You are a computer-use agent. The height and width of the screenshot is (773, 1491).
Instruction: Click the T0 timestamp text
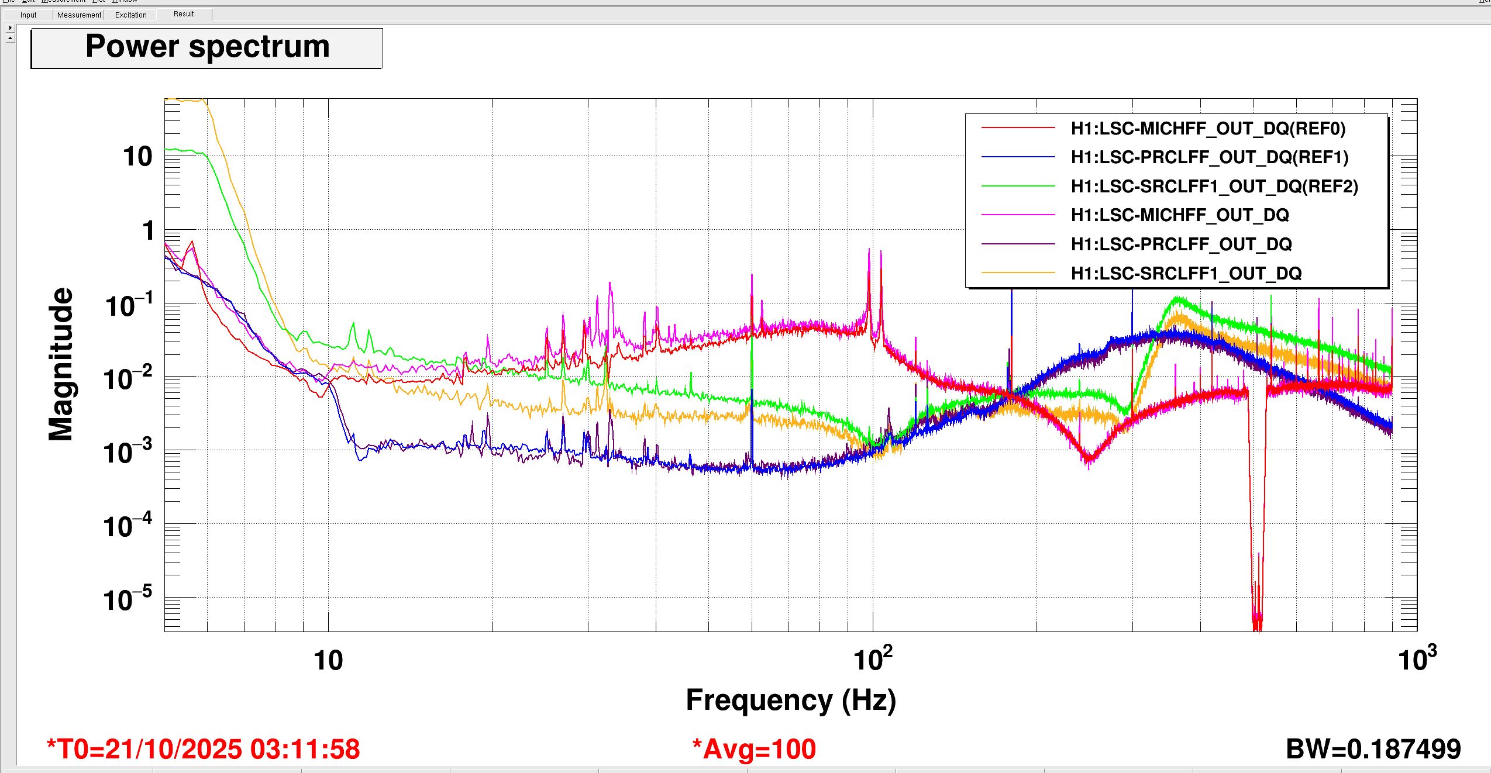203,749
